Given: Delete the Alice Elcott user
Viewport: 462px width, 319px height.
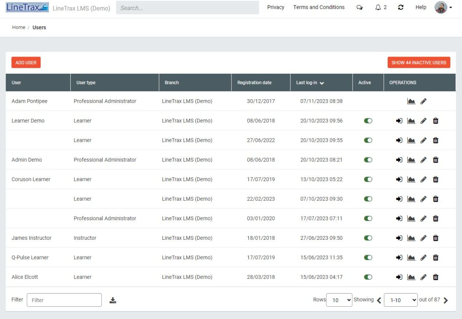Looking at the screenshot, I should click(435, 277).
